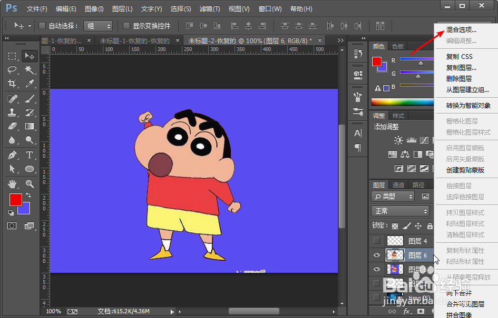Select the Brush tool
The height and width of the screenshot is (318, 498).
point(30,99)
